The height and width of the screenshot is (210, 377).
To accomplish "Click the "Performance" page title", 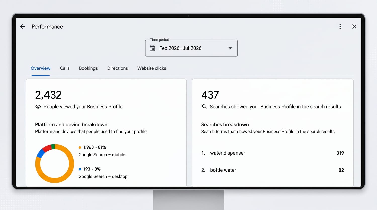I will [47, 27].
